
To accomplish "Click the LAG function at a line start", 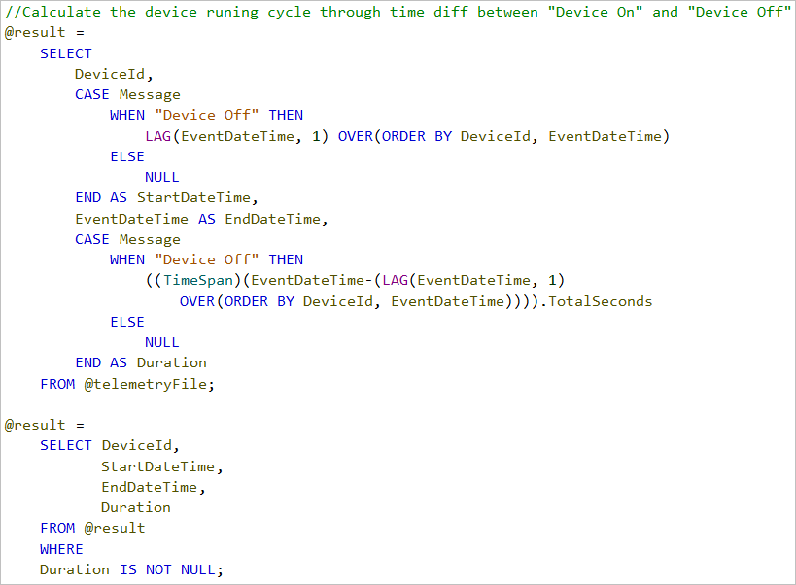I will [x=158, y=136].
